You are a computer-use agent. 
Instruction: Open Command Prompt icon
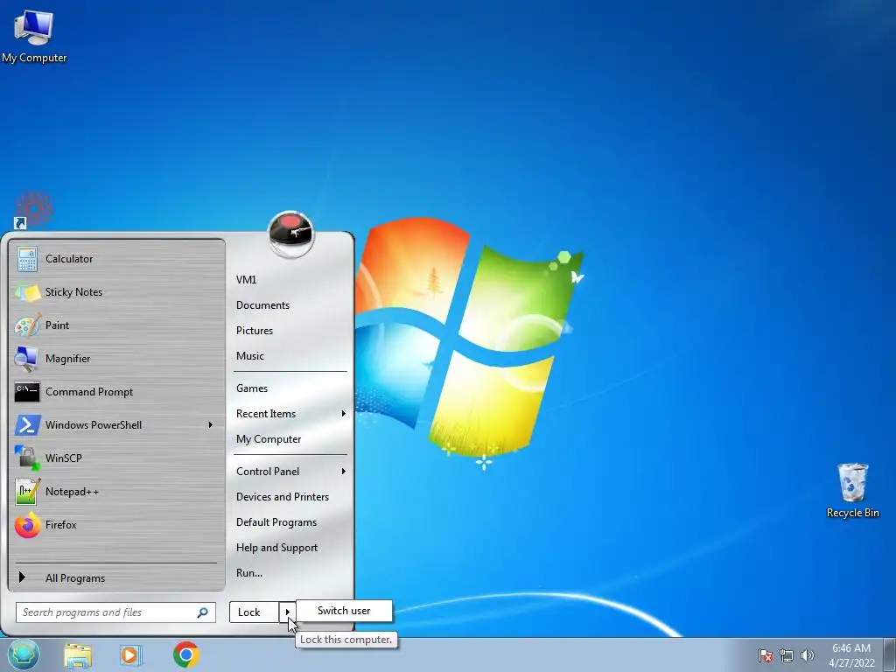pos(27,392)
